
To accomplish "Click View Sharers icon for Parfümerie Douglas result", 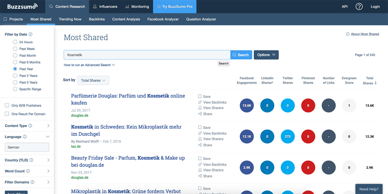I will pos(200,108).
